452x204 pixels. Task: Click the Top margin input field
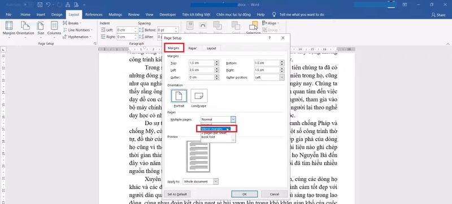[x=201, y=63]
